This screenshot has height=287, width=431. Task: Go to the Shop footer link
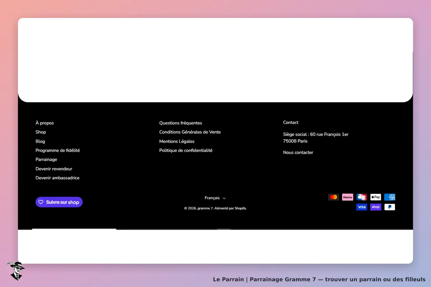coord(41,132)
